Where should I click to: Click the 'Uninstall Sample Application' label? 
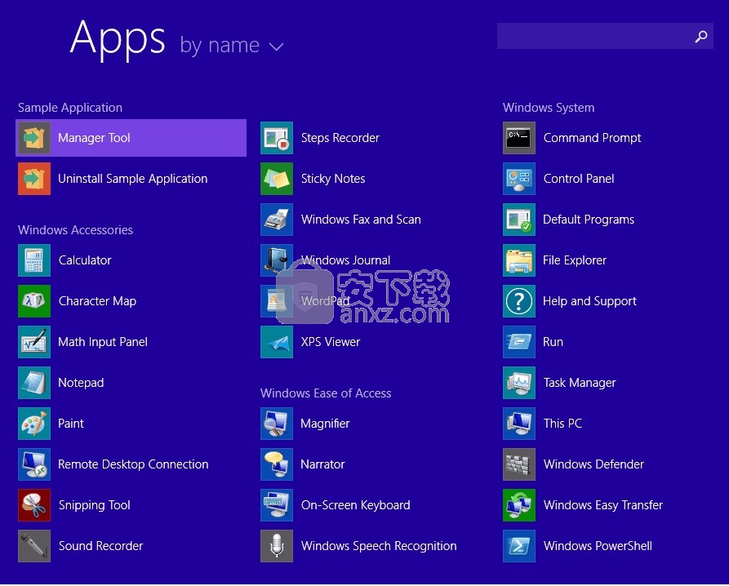pyautogui.click(x=133, y=179)
